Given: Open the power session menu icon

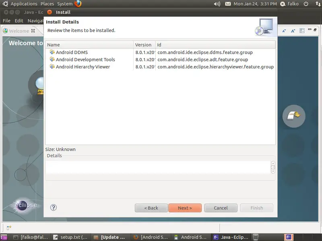Looking at the screenshot, I should 306,4.
